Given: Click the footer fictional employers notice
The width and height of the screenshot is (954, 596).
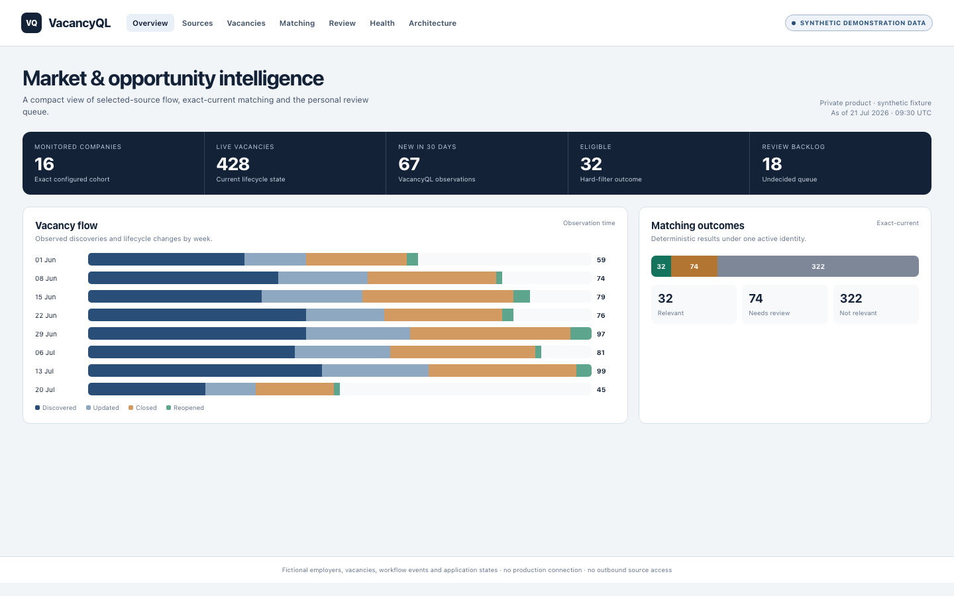Looking at the screenshot, I should click(477, 570).
